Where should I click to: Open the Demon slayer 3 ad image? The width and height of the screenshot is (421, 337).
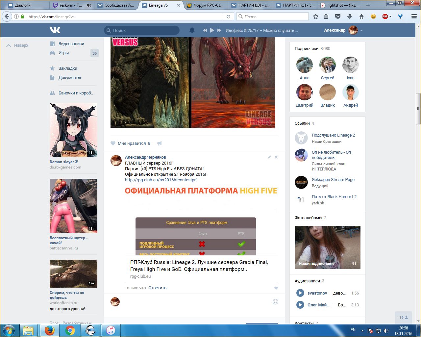click(x=73, y=130)
